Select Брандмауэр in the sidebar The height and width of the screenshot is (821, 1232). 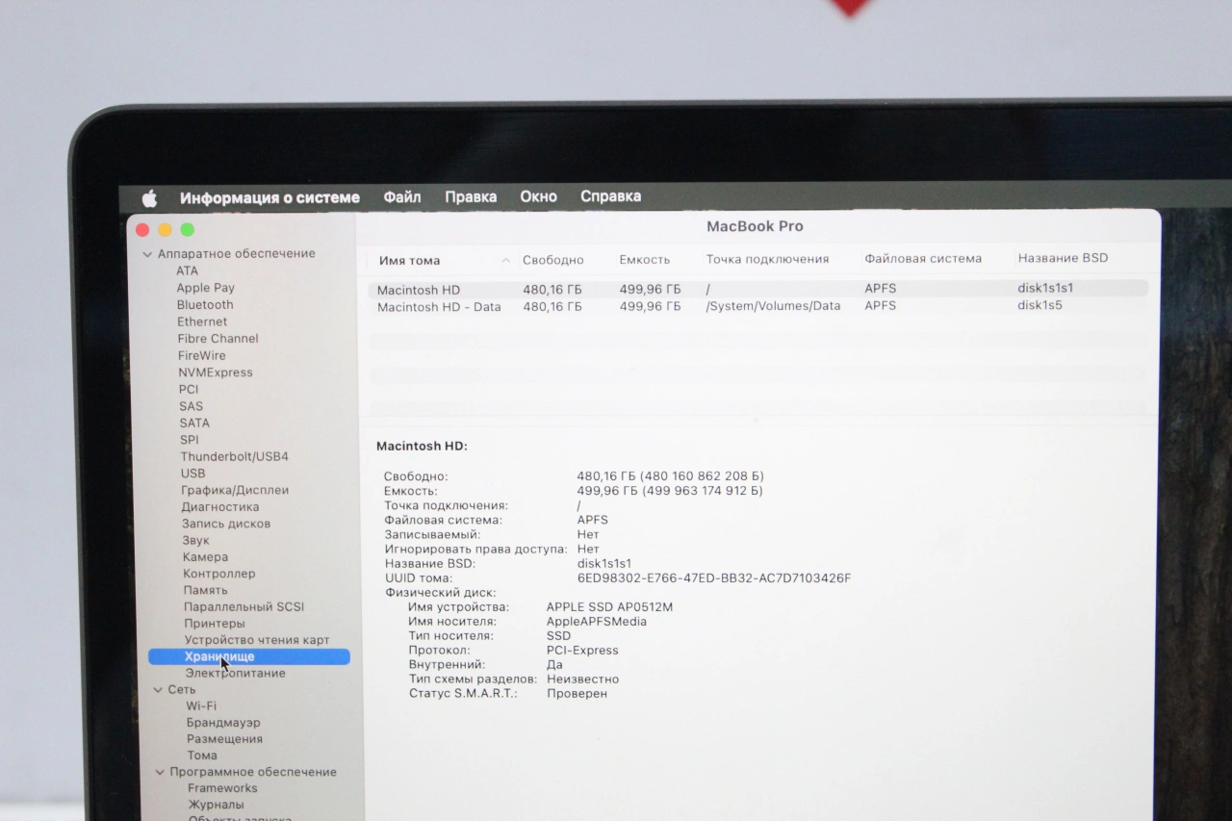(x=223, y=723)
